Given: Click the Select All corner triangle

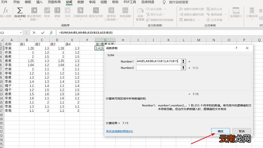Looking at the screenshot, I should (2, 40).
